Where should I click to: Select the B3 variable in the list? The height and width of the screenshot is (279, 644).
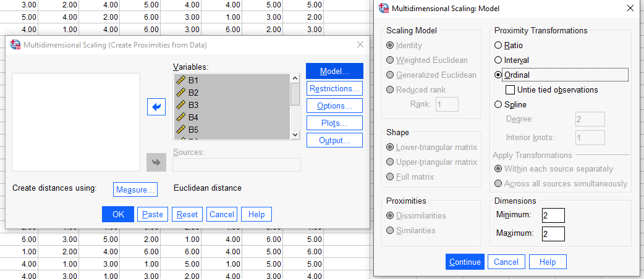click(193, 105)
